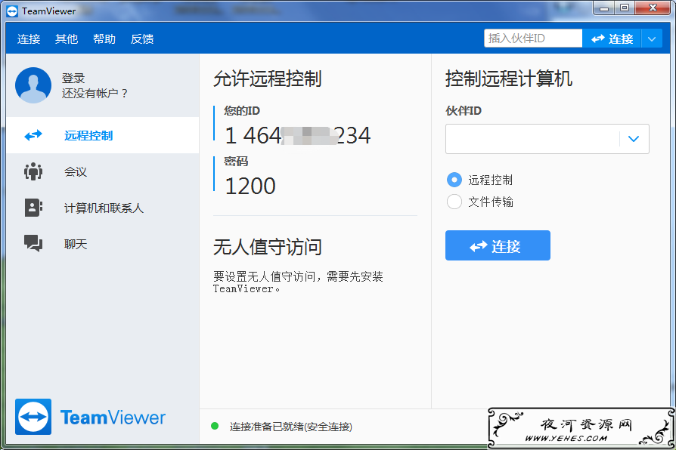Open the 连接 menu

[x=29, y=39]
